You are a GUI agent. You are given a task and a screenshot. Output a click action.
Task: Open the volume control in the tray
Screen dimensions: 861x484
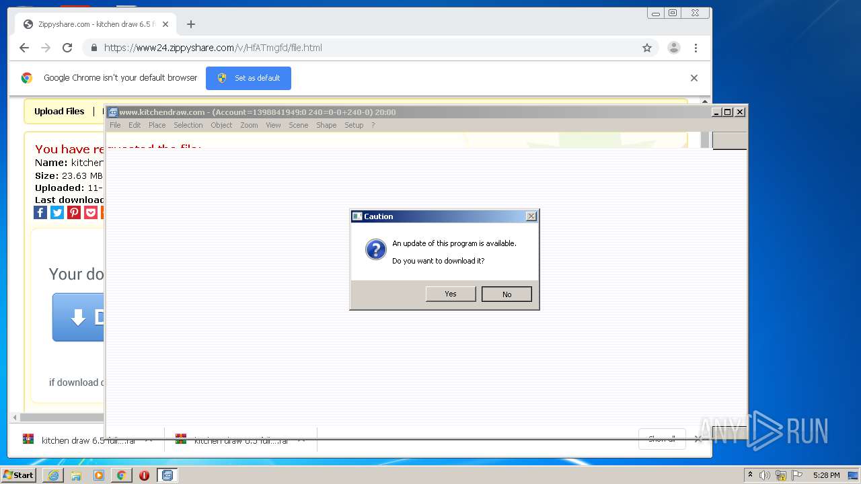pyautogui.click(x=765, y=475)
